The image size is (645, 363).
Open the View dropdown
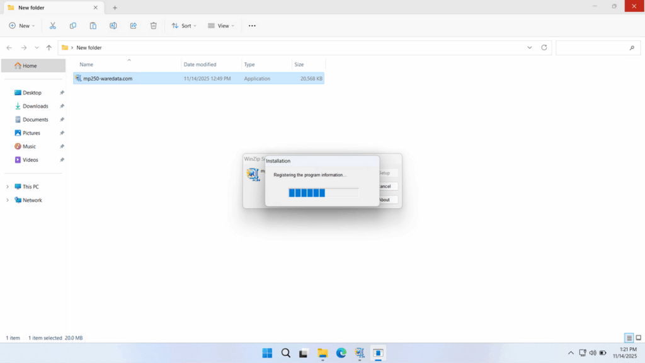pyautogui.click(x=221, y=25)
